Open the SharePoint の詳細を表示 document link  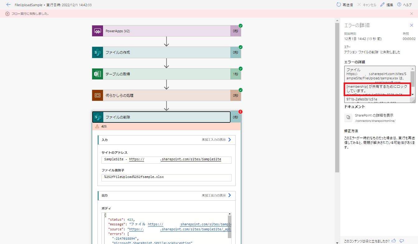click(x=374, y=115)
